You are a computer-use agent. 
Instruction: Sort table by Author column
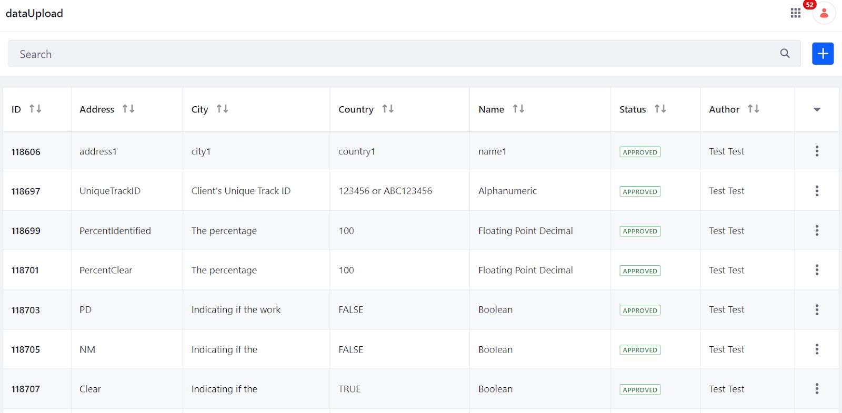[753, 109]
